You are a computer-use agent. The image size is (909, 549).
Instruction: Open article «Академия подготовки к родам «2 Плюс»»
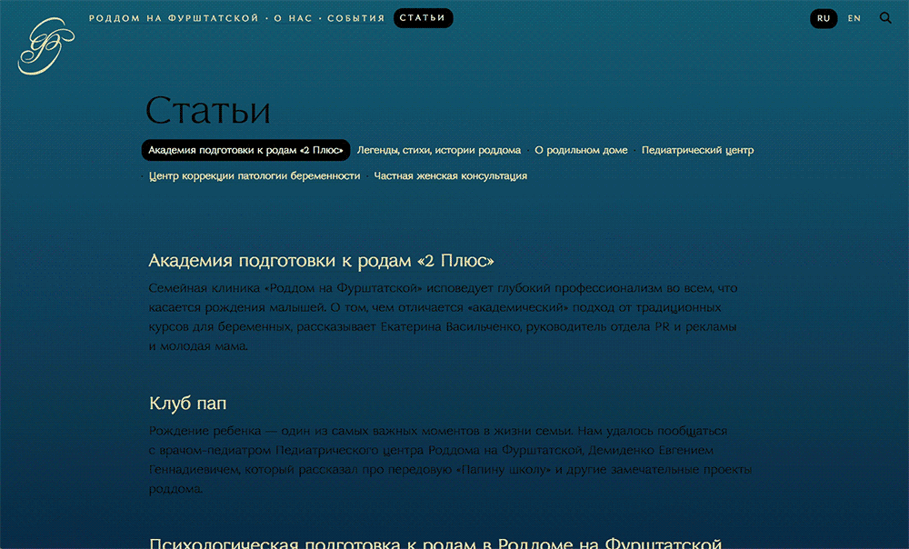[x=321, y=262]
